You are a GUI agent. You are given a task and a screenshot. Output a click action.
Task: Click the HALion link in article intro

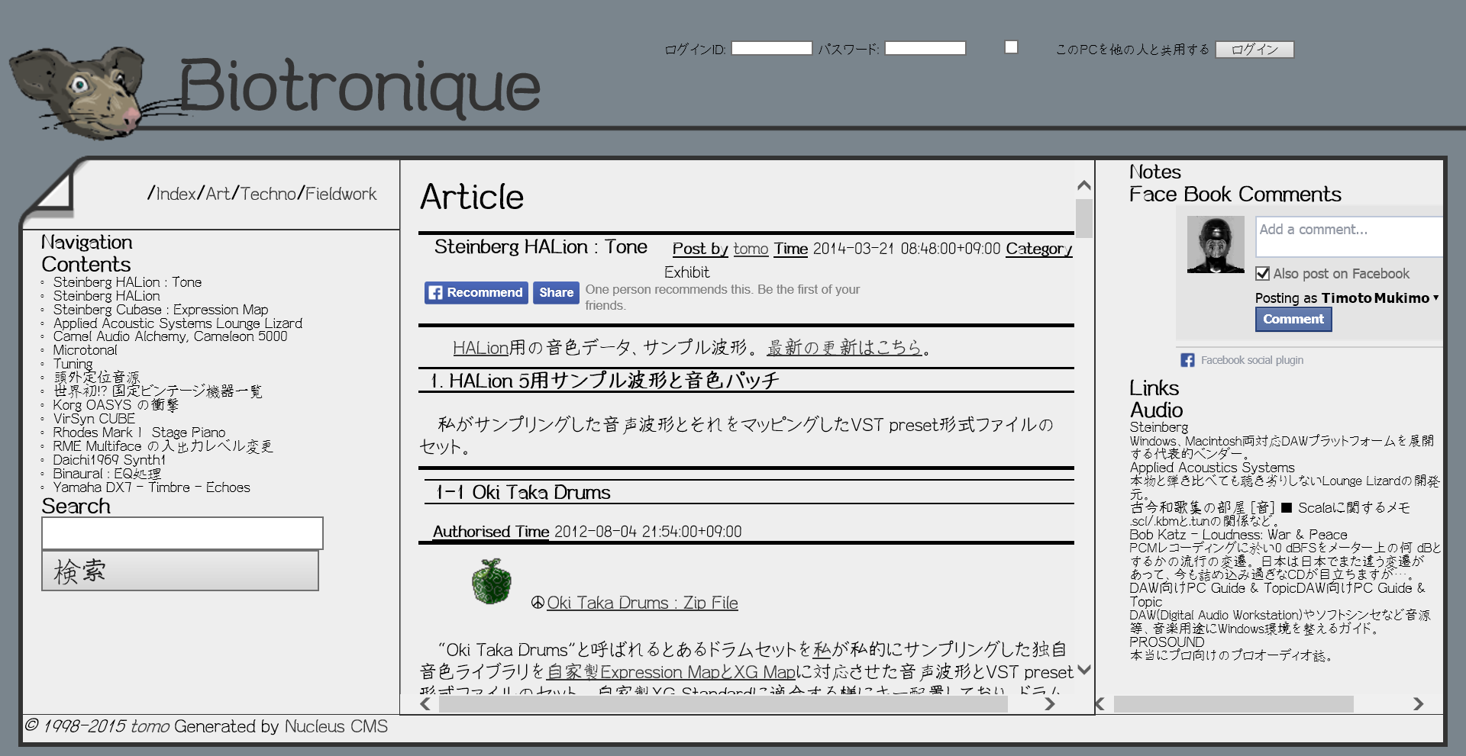coord(480,348)
